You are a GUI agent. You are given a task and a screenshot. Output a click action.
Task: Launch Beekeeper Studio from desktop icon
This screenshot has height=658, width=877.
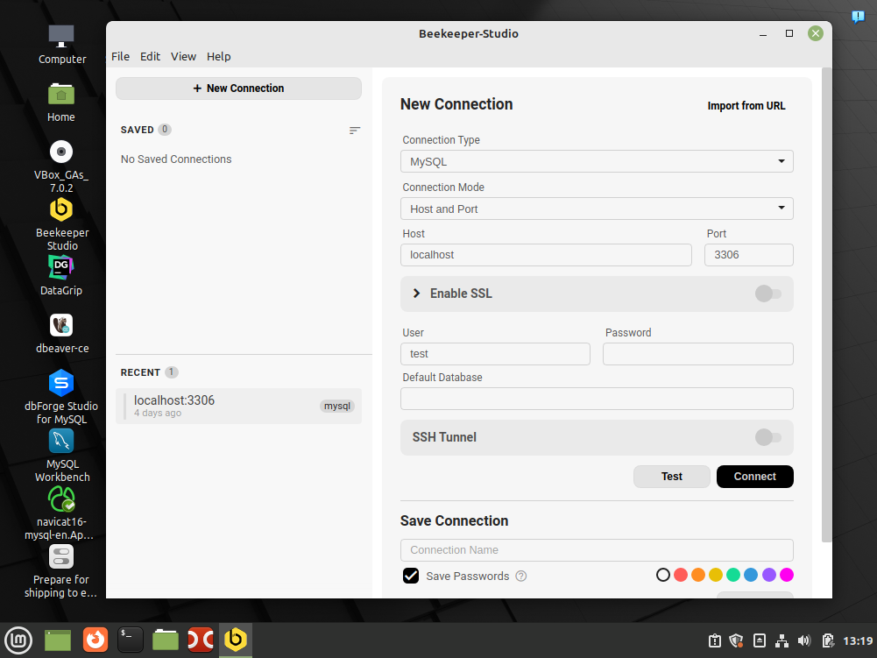61,223
